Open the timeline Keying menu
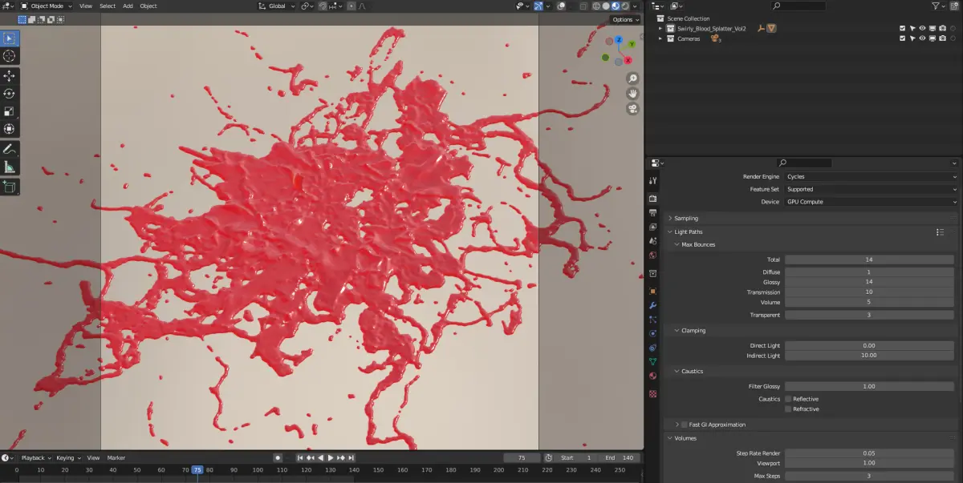963x483 pixels. click(x=67, y=457)
